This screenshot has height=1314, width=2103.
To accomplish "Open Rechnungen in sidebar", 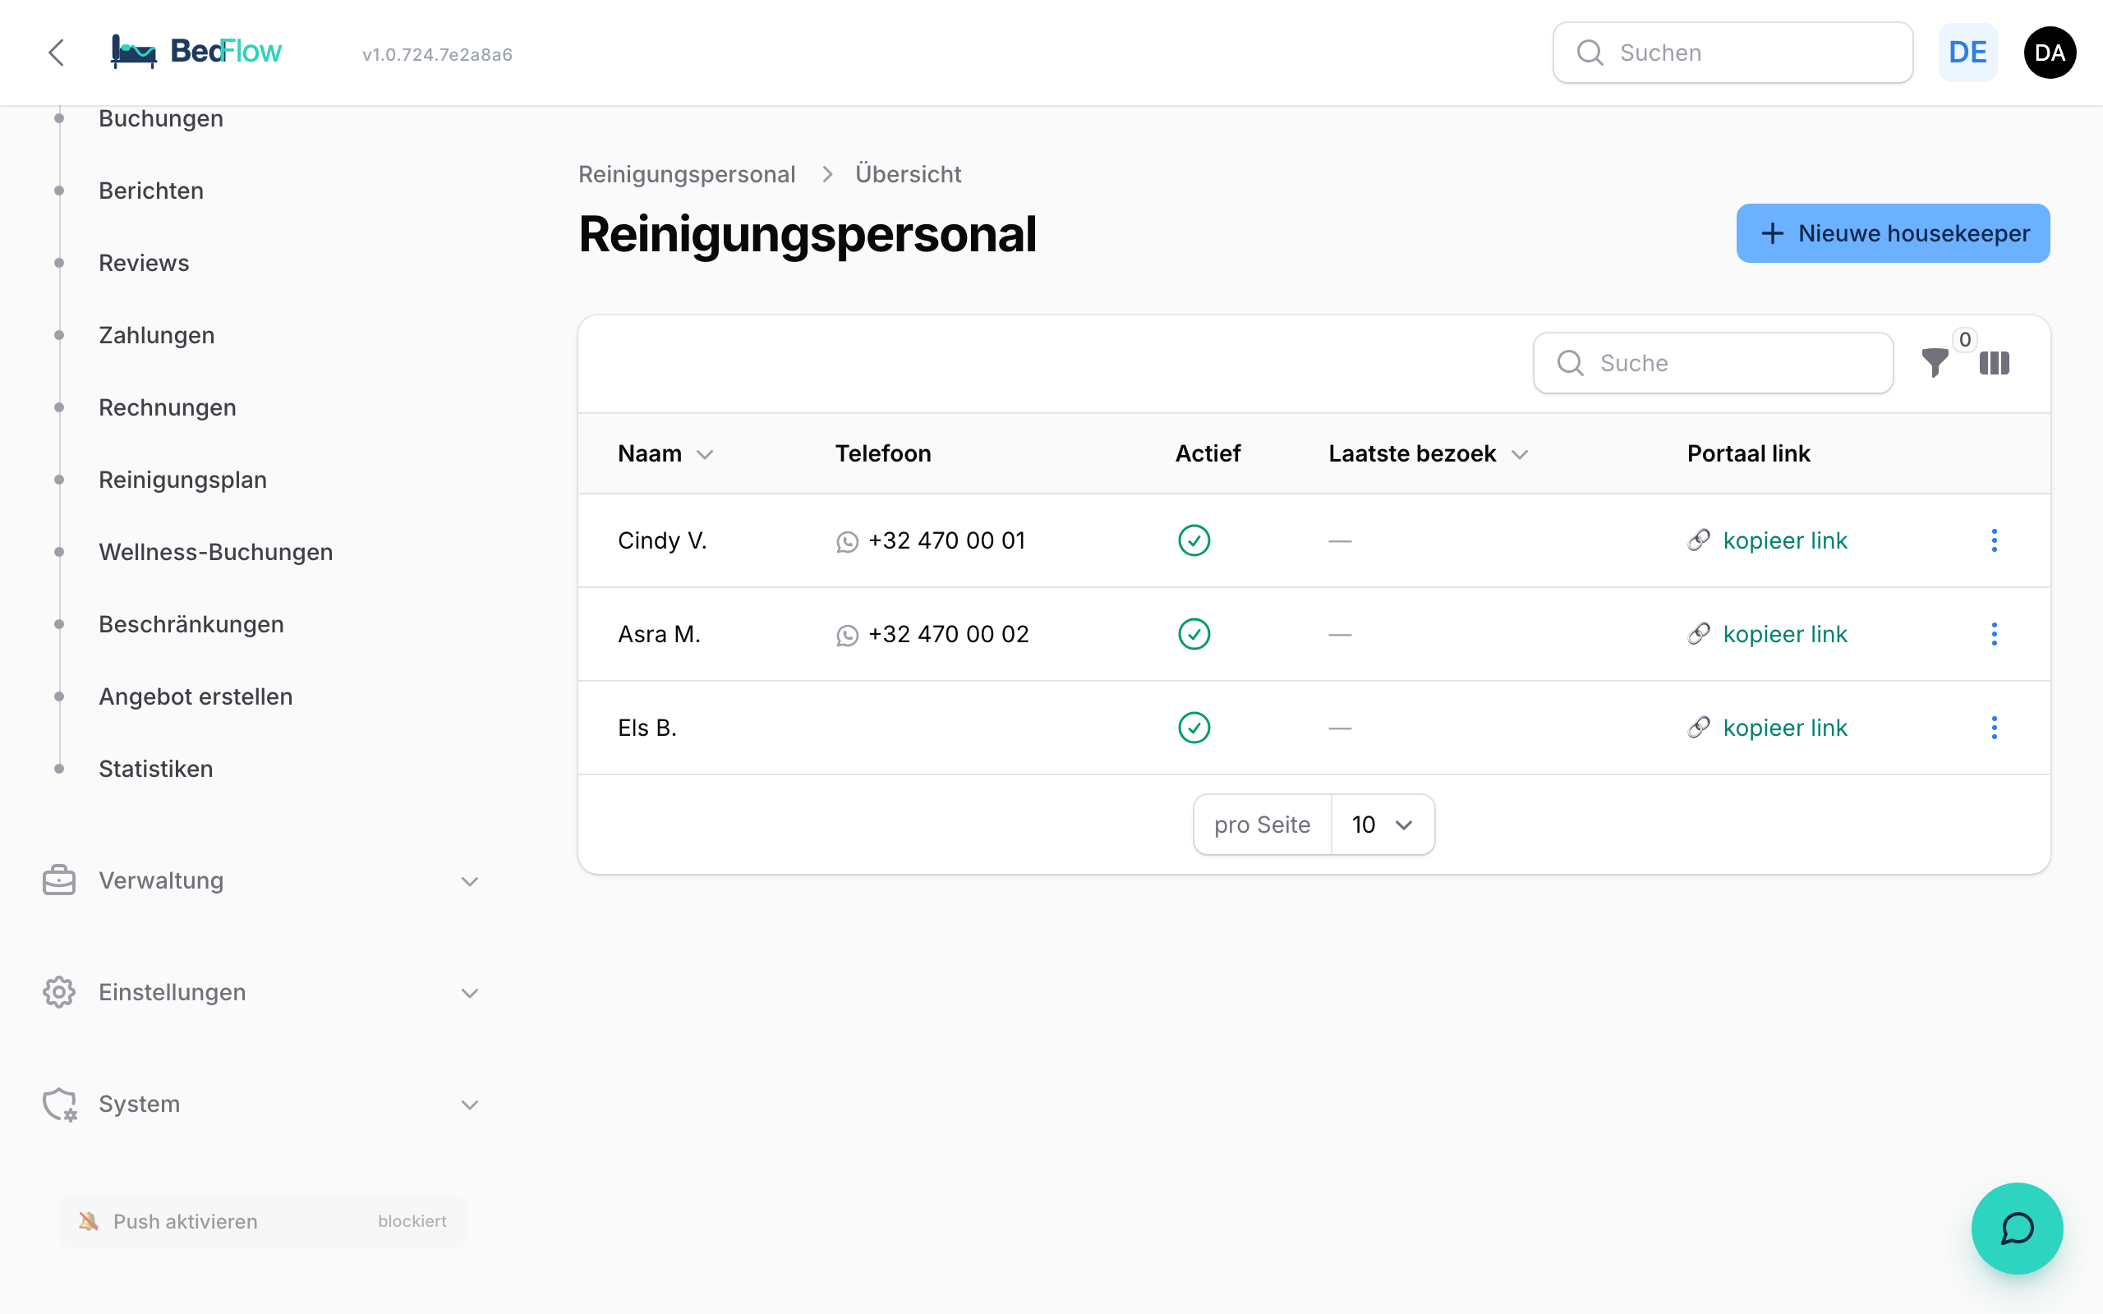I will pos(167,407).
